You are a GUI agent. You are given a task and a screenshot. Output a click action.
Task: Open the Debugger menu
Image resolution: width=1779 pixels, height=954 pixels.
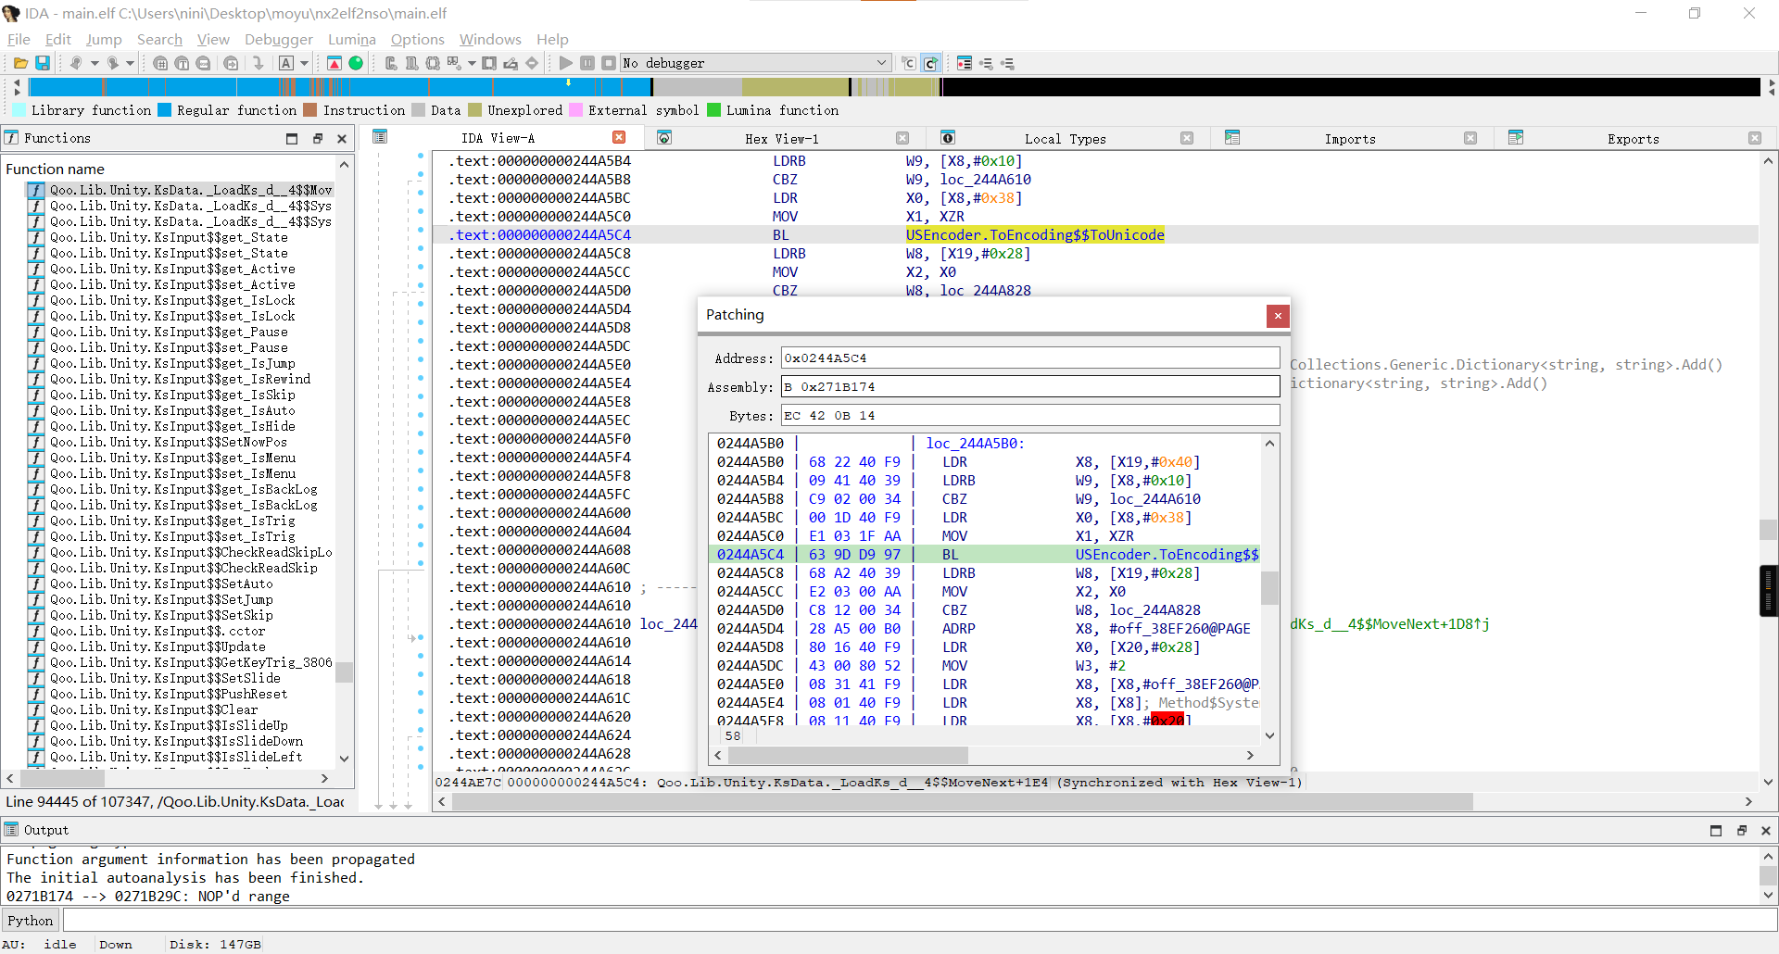pos(279,39)
